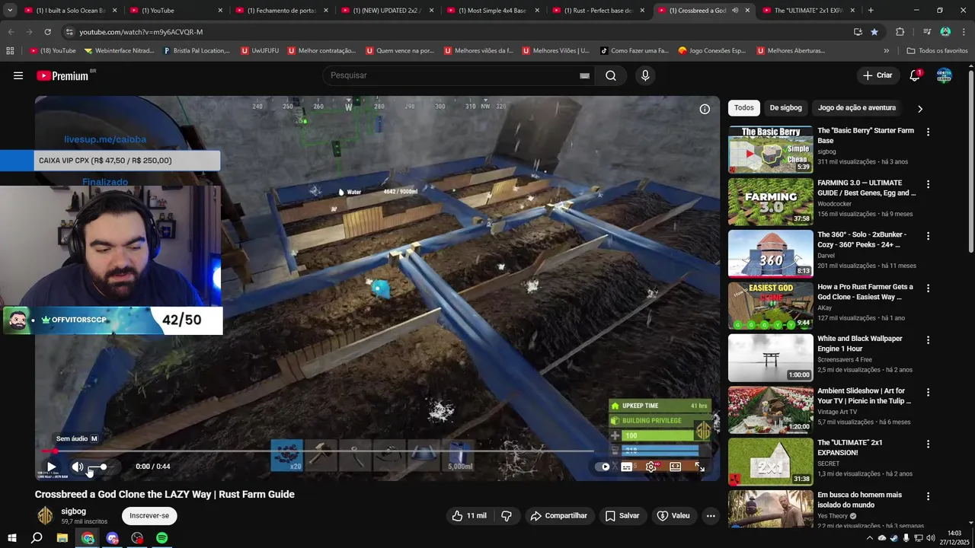Open the YouTube account avatar menu
Screen dimensions: 975x548
tap(944, 75)
